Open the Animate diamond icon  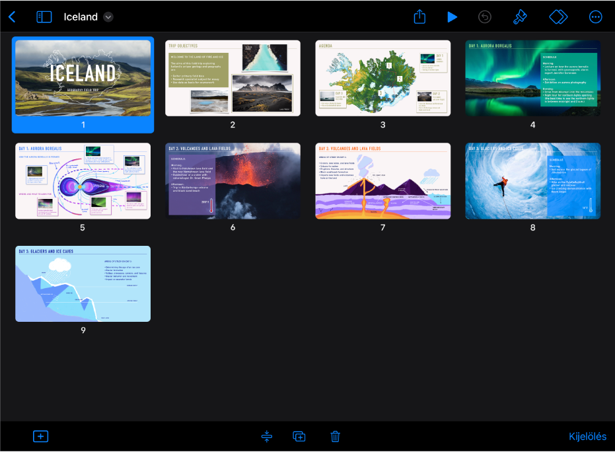[x=558, y=17]
